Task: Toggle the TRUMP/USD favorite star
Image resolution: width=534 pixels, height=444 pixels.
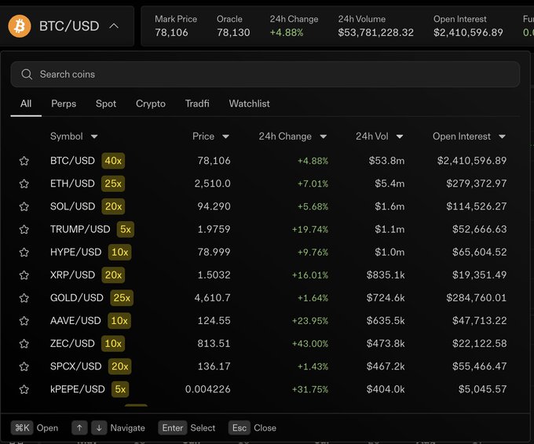Action: (x=24, y=229)
